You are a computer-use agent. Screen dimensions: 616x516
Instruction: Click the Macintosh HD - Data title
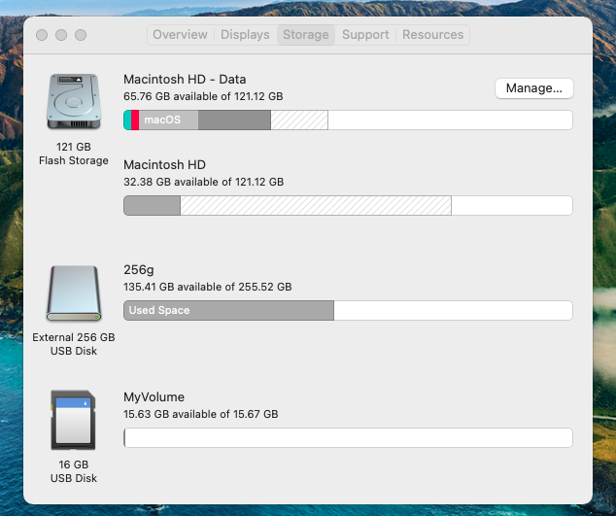coord(185,80)
